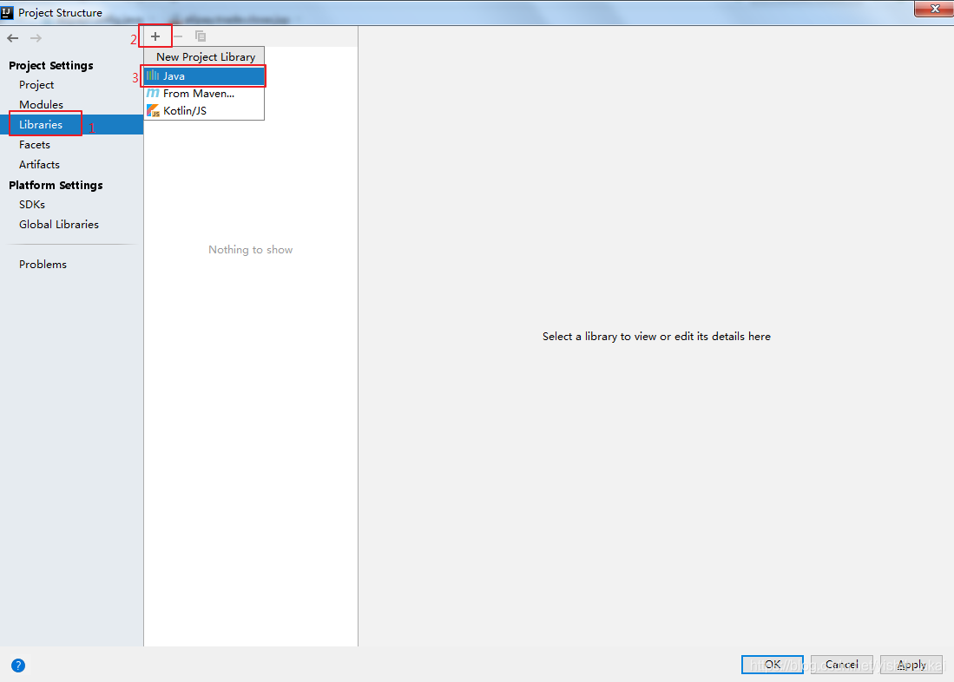954x682 pixels.
Task: Select Libraries in the sidebar
Action: coord(72,125)
